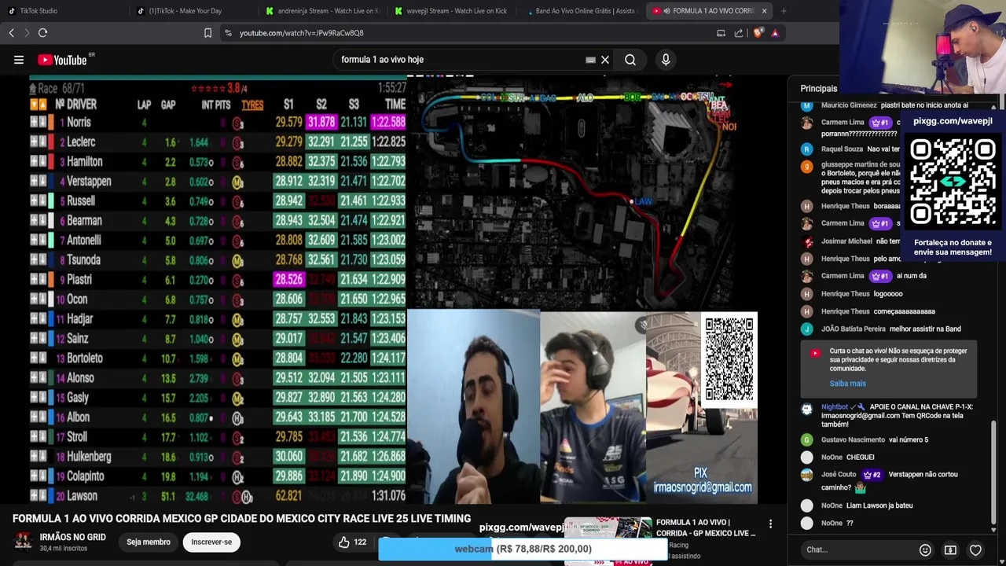Viewport: 1006px width, 566px height.
Task: Click the driver name Norris in timing table
Action: (79, 123)
